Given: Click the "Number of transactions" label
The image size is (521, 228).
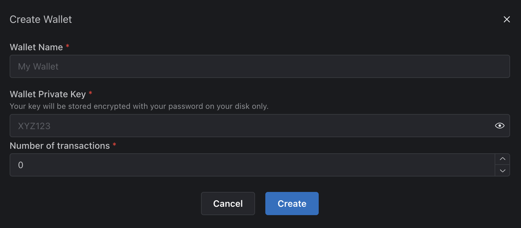Looking at the screenshot, I should (60, 146).
